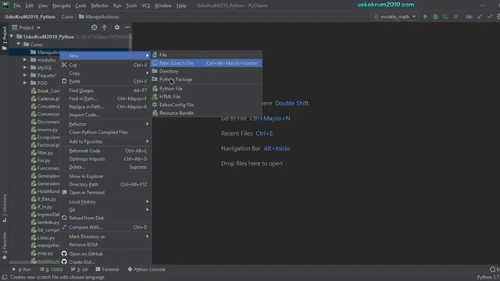The width and height of the screenshot is (500, 281).
Task: Collapse all nodes using the Project panel icon
Action: point(104,27)
